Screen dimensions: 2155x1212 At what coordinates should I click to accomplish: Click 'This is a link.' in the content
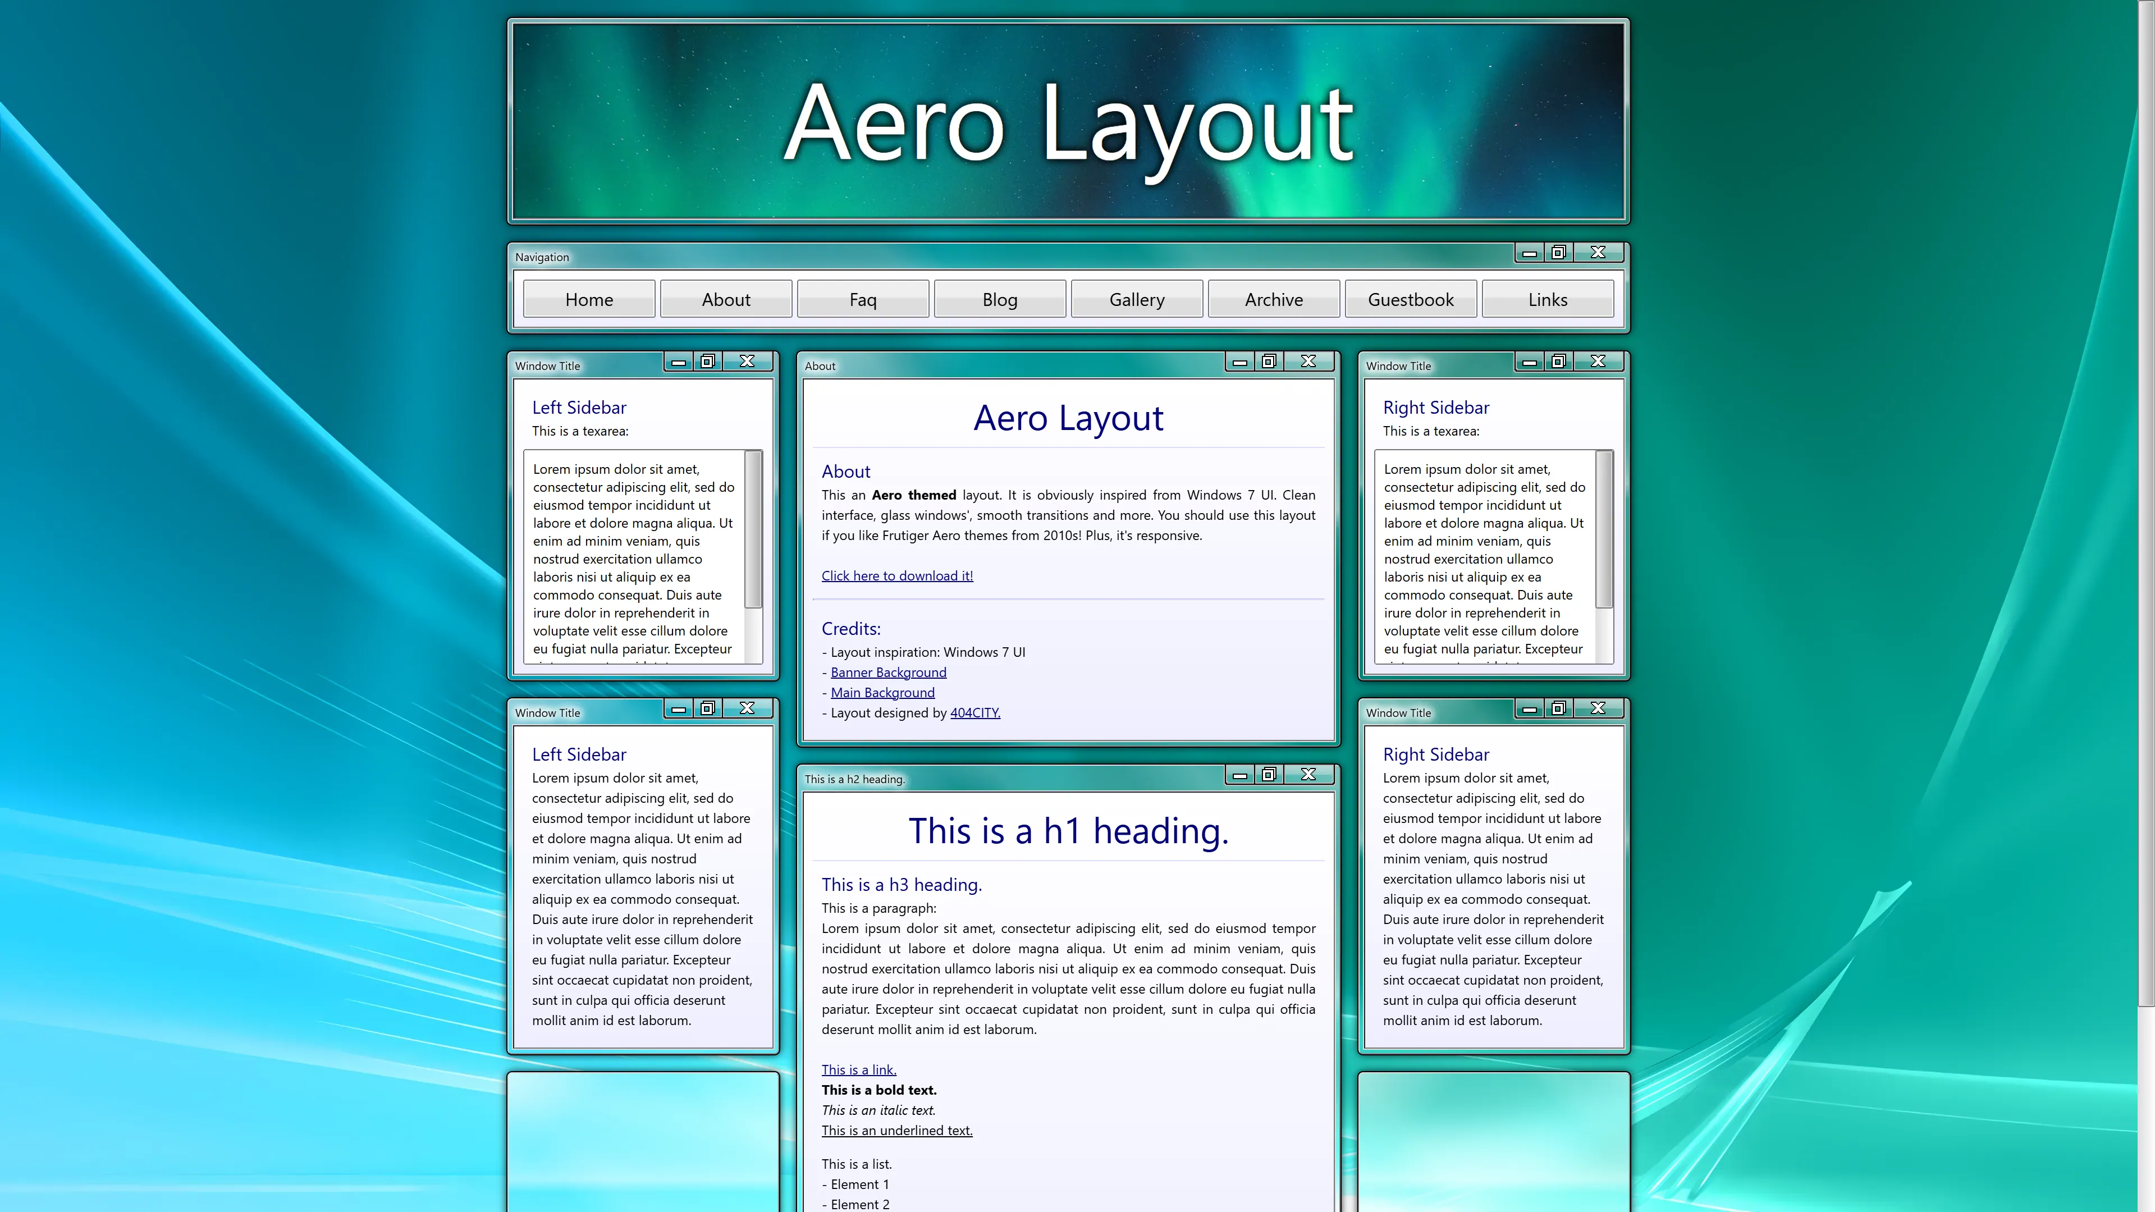[858, 1069]
